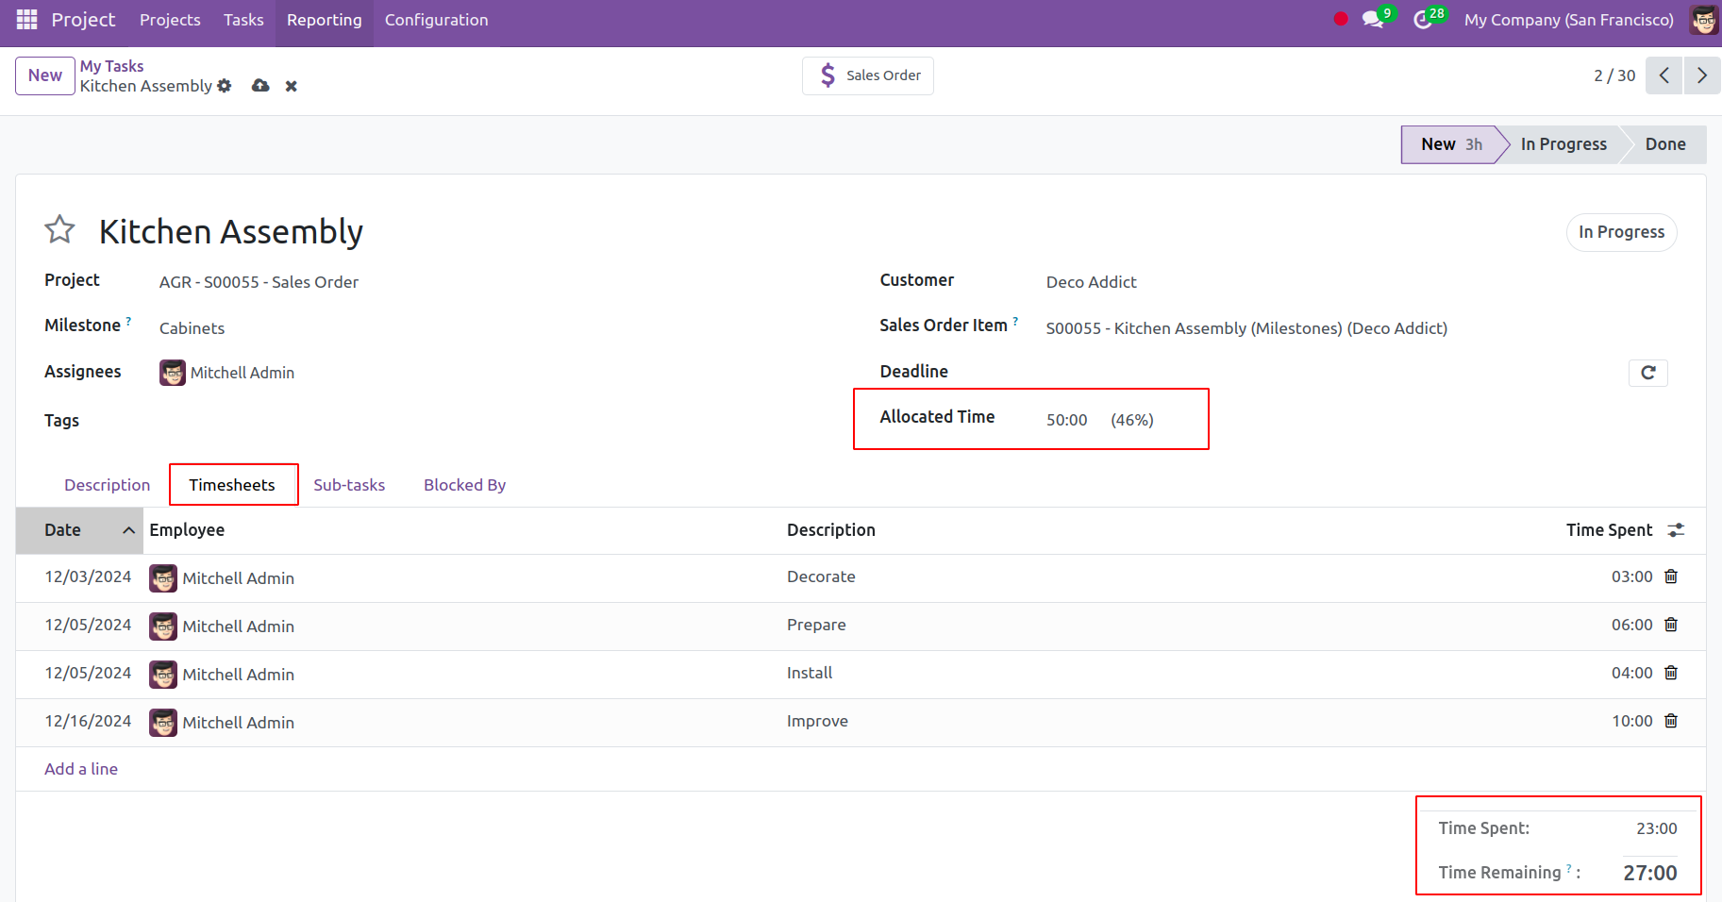Viewport: 1722px width, 902px height.
Task: Open the Sales Order smart button
Action: click(868, 75)
